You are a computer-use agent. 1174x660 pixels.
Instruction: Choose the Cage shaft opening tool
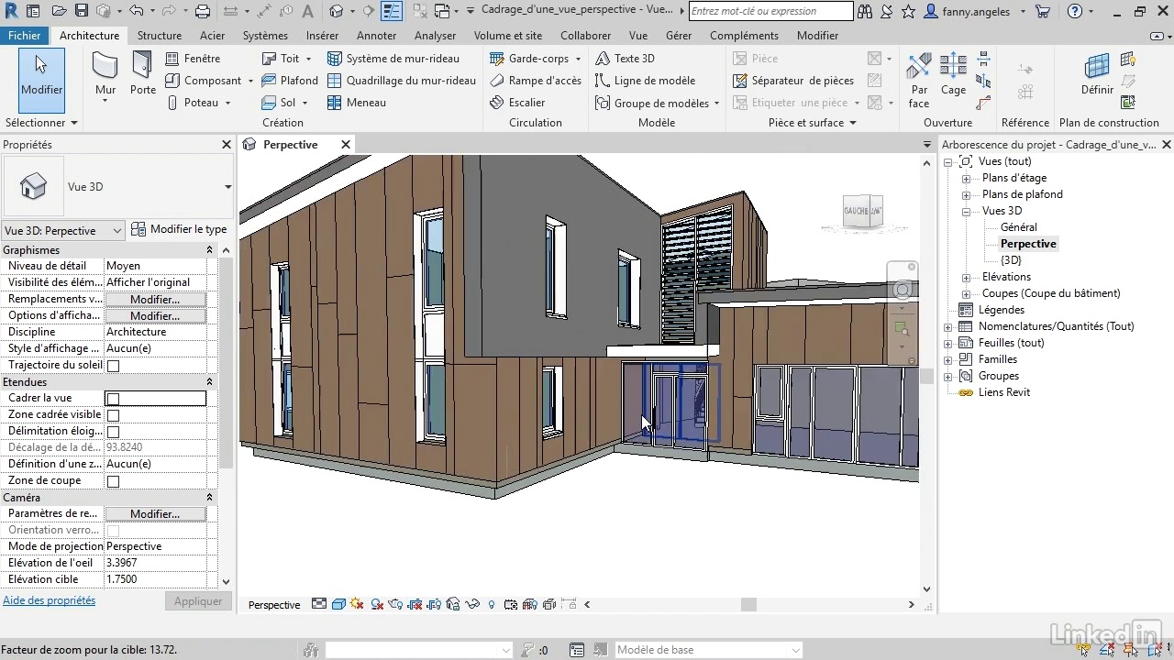(953, 75)
